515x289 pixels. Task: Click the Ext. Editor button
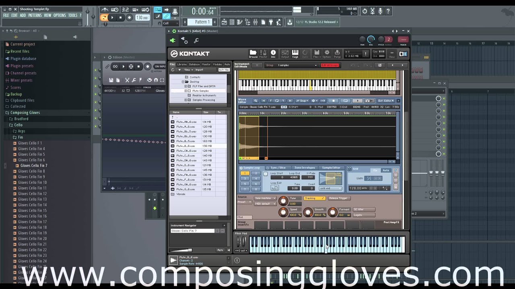point(385,101)
